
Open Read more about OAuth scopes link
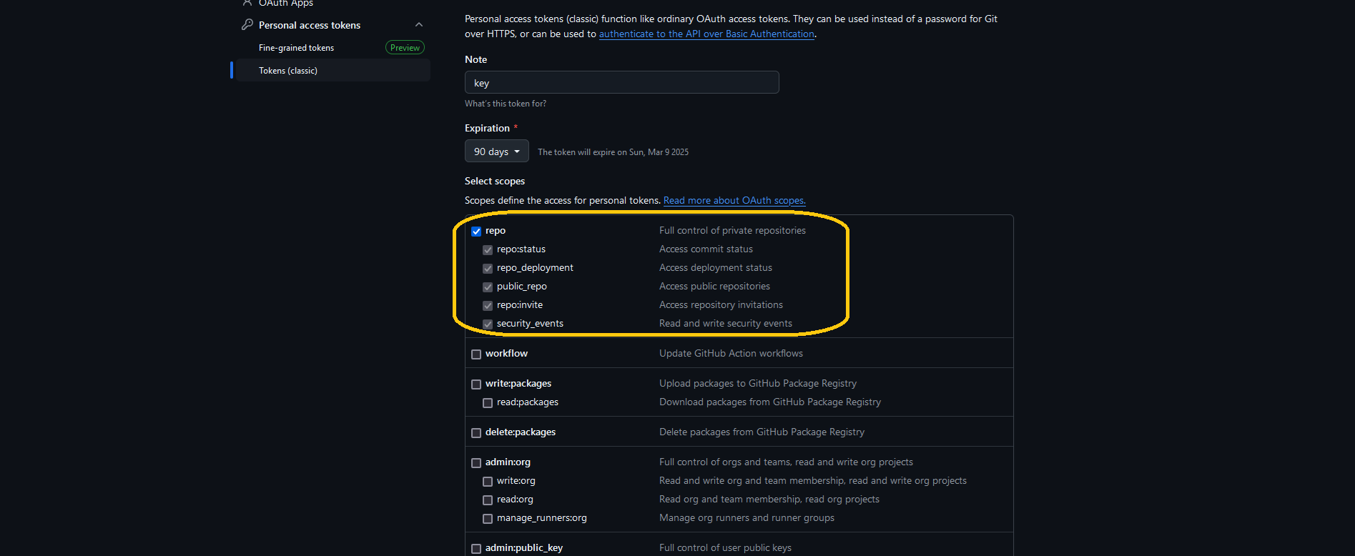pyautogui.click(x=734, y=201)
